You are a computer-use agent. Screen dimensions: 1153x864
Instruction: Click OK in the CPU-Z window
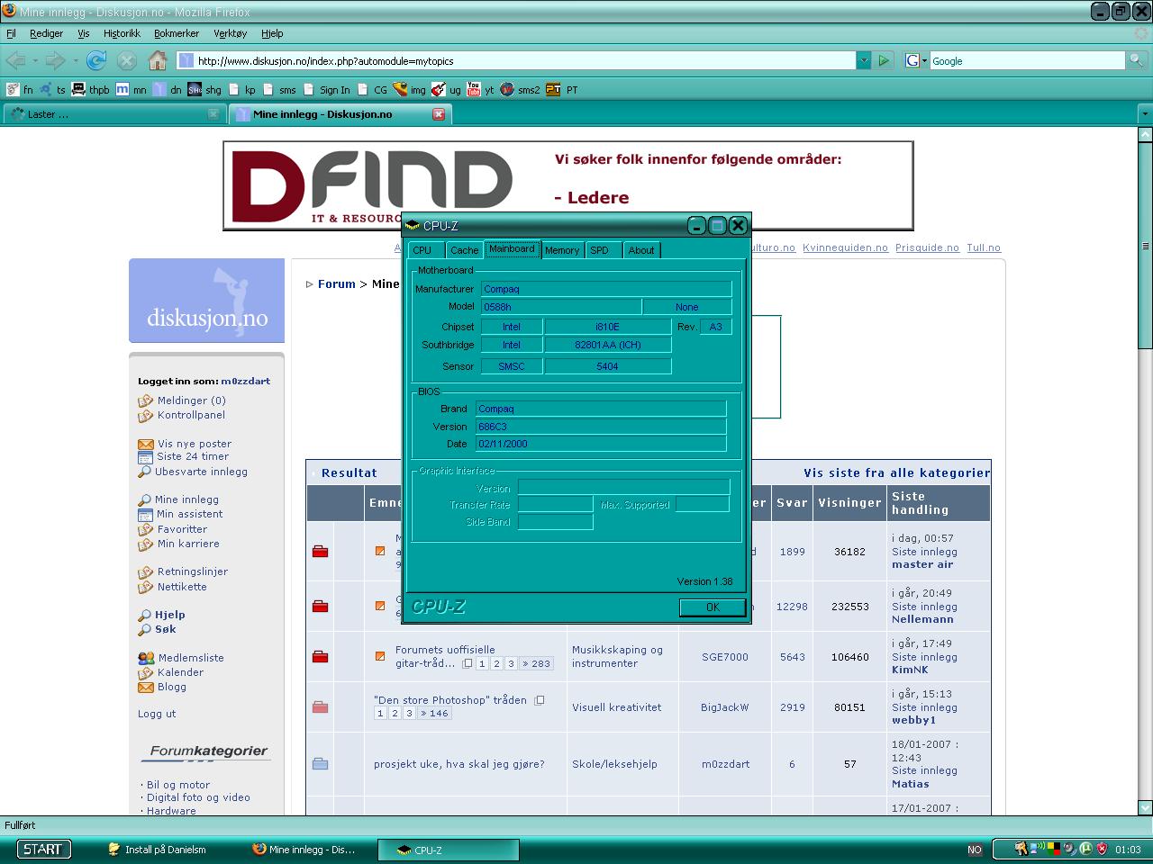(x=713, y=607)
